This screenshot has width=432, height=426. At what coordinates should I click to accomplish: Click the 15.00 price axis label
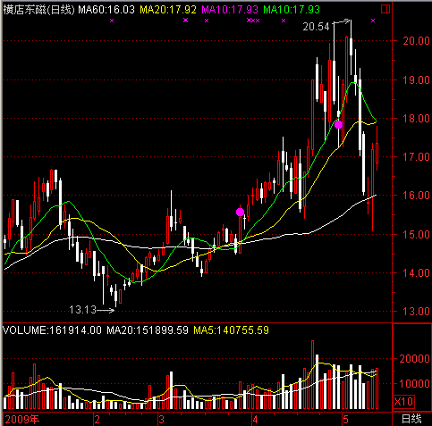(416, 234)
